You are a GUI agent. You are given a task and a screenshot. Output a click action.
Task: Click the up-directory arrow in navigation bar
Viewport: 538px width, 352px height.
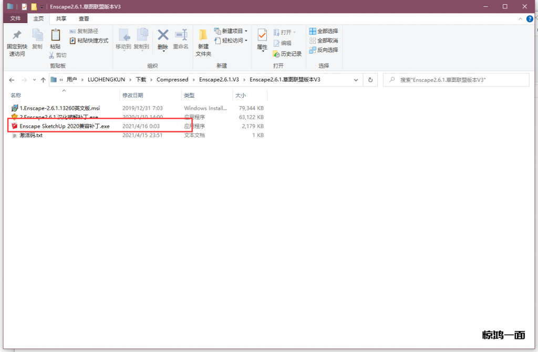pos(43,80)
